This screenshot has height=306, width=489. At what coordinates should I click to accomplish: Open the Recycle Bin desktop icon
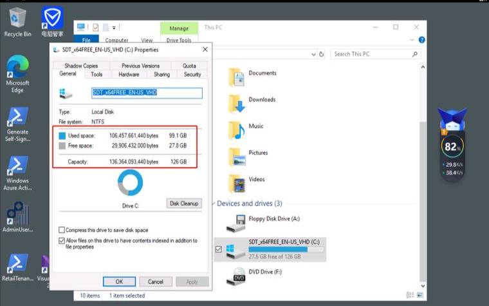(17, 23)
